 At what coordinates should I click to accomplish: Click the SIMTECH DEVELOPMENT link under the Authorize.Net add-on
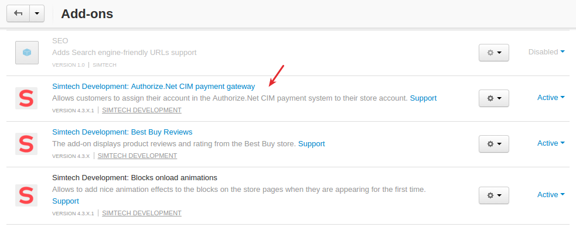point(142,110)
